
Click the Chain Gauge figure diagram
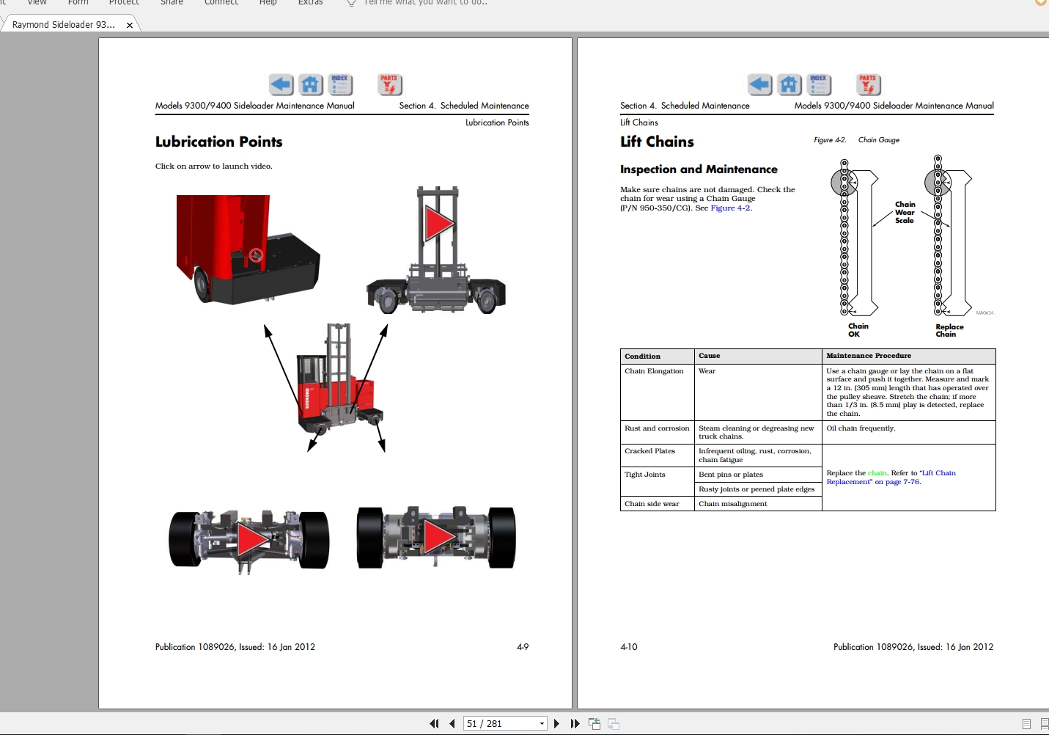point(912,235)
